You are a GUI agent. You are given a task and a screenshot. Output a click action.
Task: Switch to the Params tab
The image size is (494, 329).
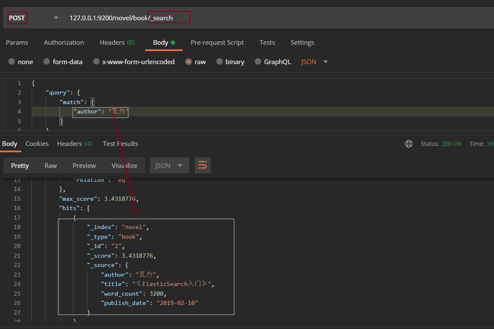tap(17, 43)
